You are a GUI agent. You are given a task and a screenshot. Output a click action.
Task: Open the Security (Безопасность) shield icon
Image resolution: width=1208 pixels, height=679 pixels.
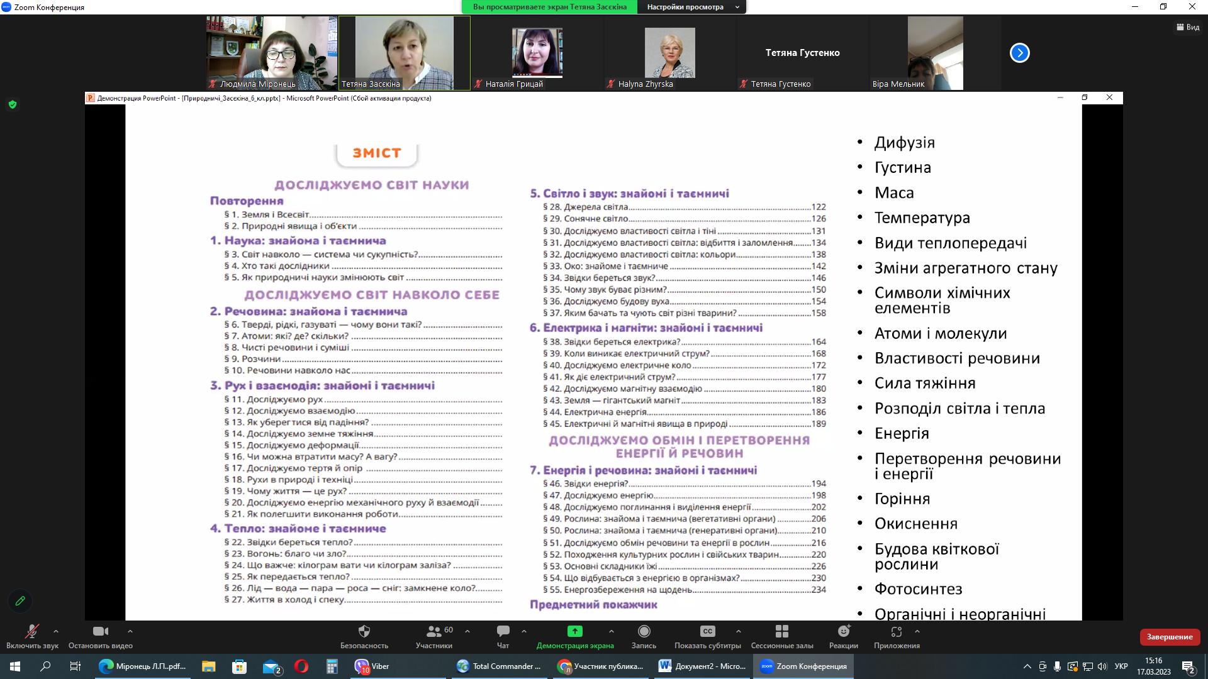(364, 631)
